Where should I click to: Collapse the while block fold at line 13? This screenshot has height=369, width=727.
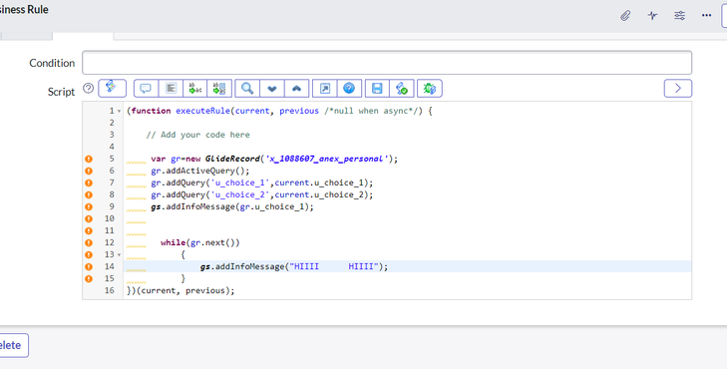click(119, 255)
